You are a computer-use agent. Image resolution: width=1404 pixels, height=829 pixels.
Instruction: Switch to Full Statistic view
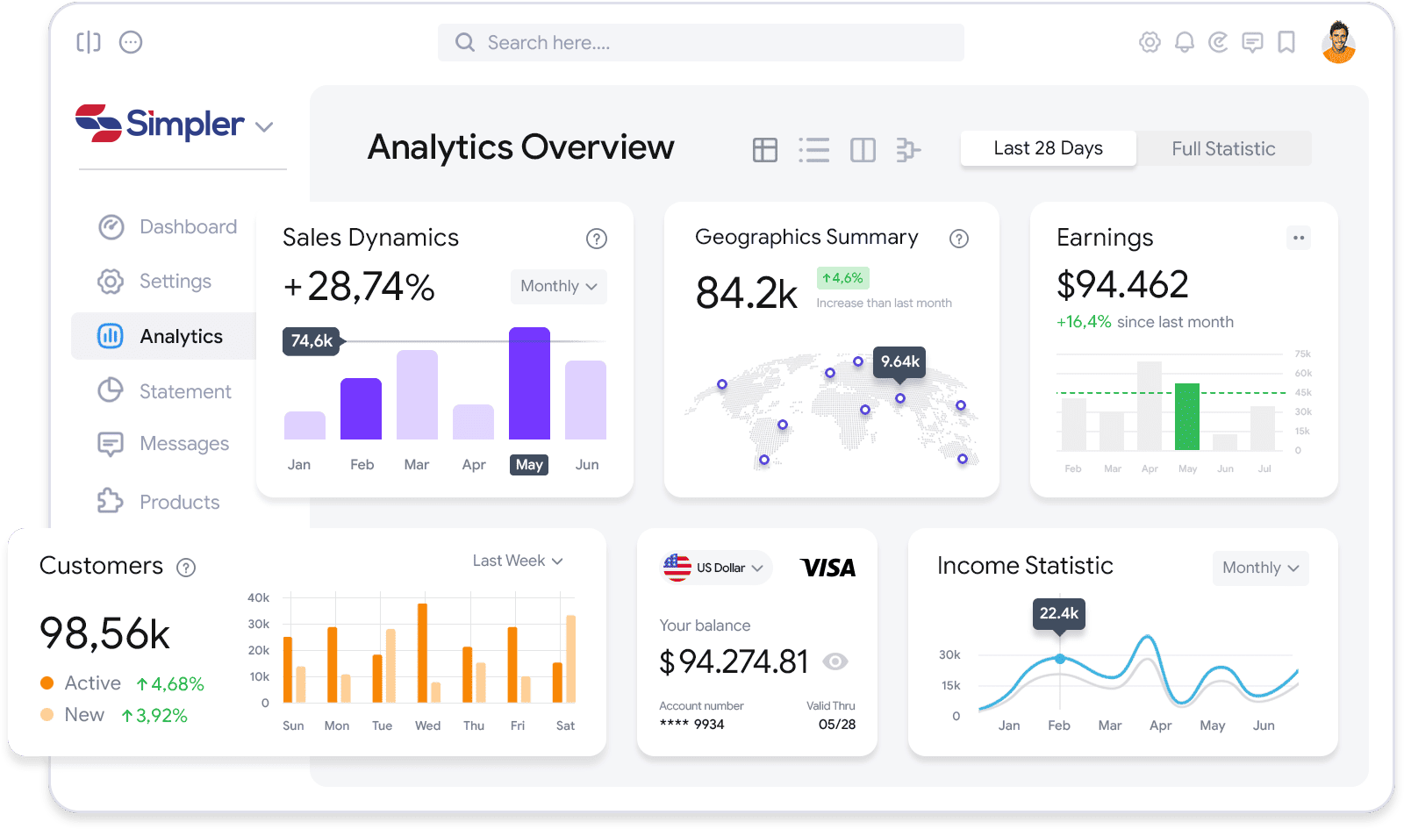(x=1223, y=148)
